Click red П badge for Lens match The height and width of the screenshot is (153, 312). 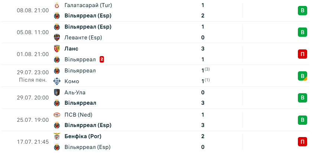coord(302,54)
